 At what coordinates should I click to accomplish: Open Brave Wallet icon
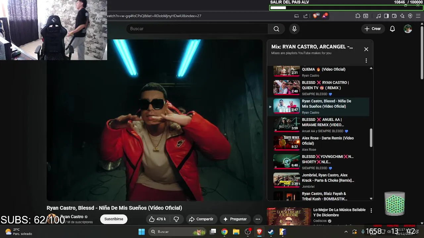[394, 16]
